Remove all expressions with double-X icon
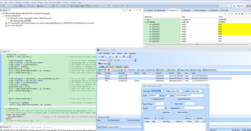This screenshot has width=251, height=131. click(242, 14)
